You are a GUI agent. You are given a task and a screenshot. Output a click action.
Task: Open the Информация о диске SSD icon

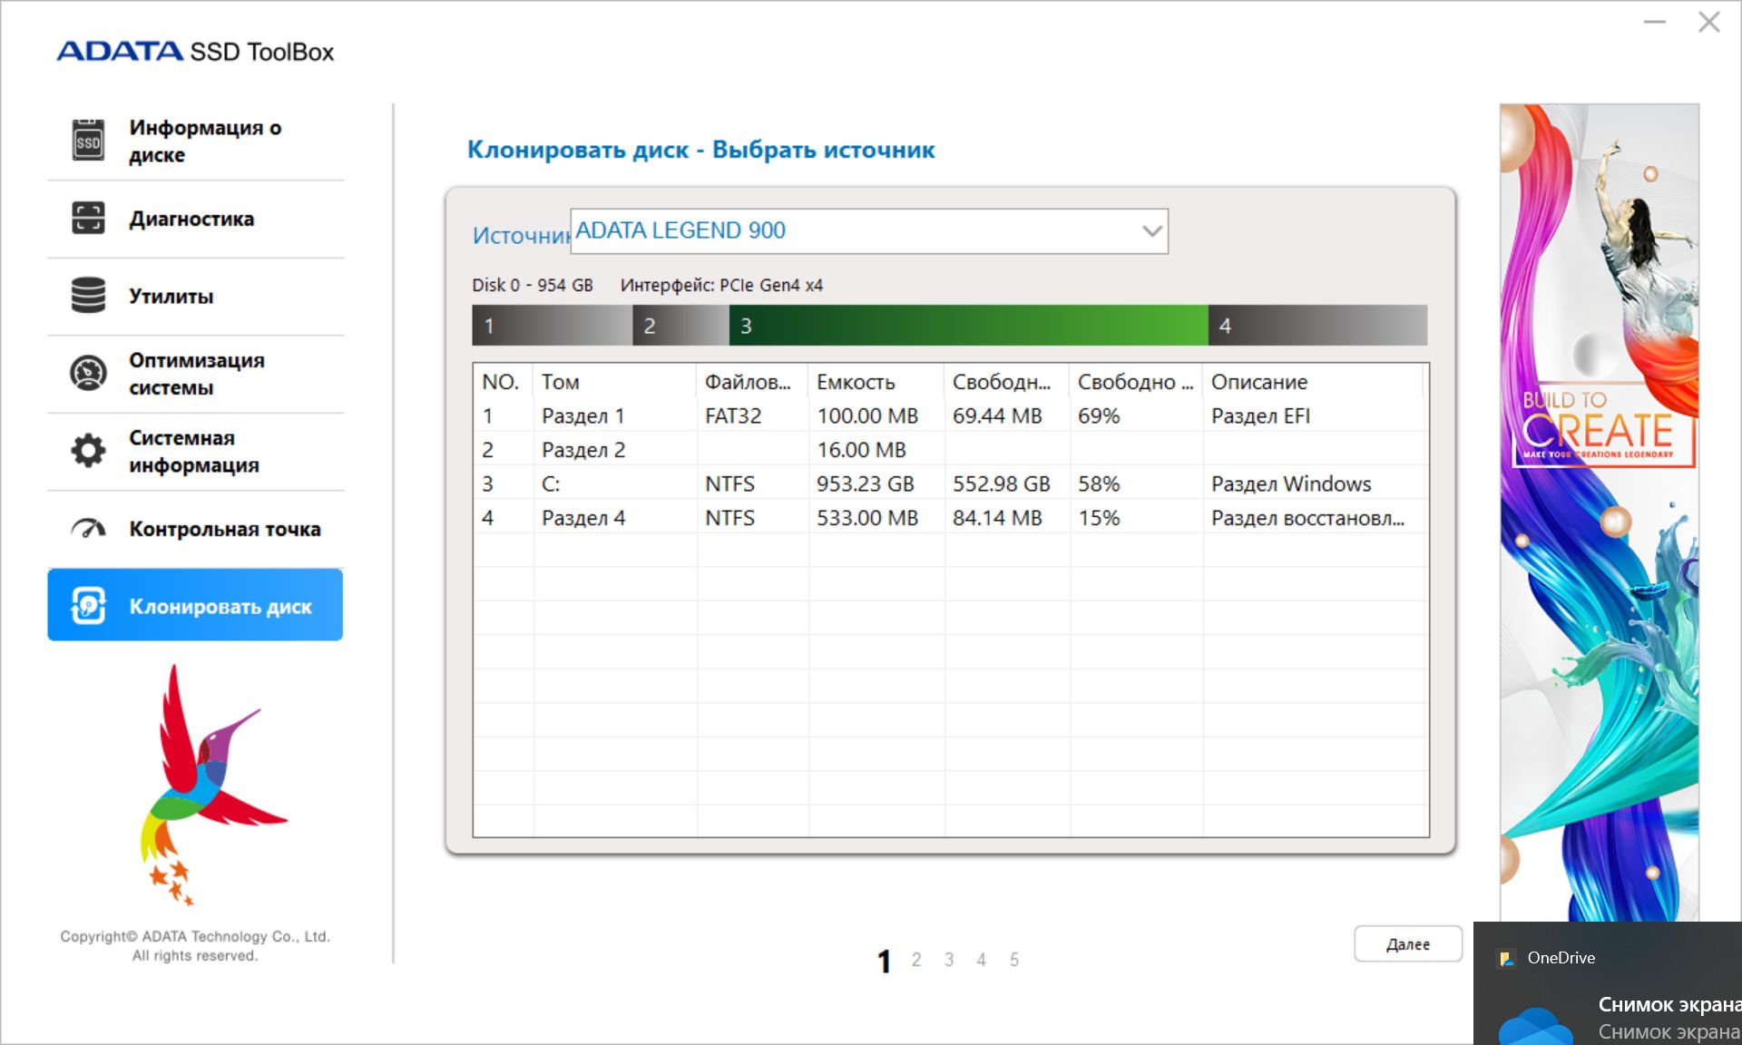pos(88,141)
